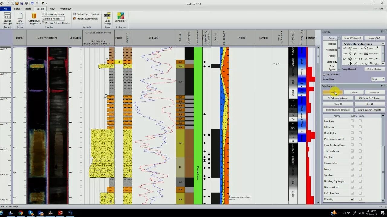Switch to the Home tab
The width and height of the screenshot is (387, 217).
[17, 9]
